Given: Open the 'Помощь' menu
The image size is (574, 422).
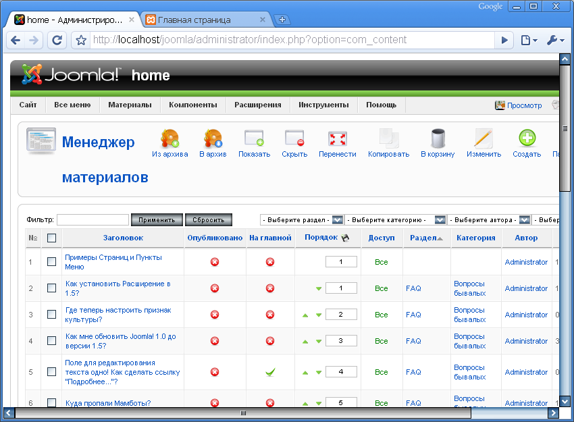Looking at the screenshot, I should 381,105.
